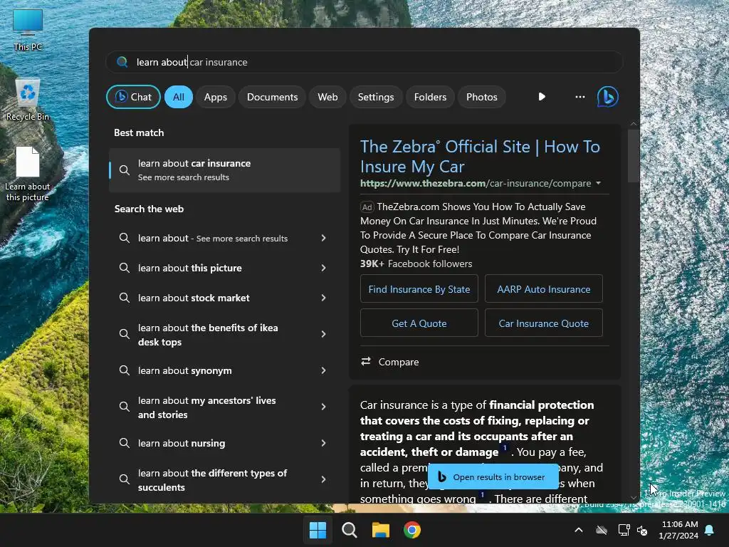This screenshot has width=729, height=547.
Task: Click the preview pane vertical scrollbar thumb
Action: 633,156
